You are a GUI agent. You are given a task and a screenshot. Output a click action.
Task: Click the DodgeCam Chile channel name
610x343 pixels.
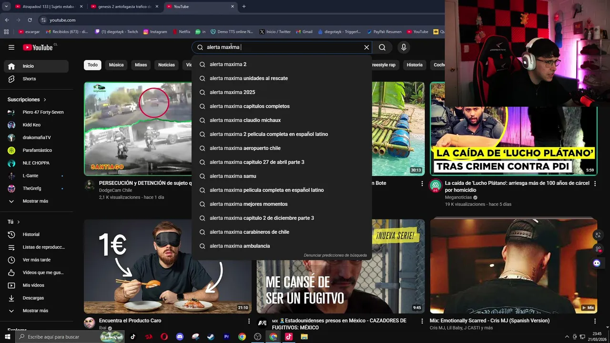coord(115,190)
